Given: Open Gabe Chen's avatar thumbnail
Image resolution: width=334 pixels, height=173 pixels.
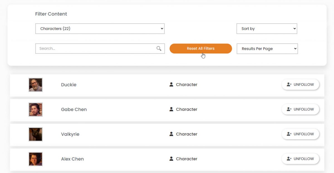Looking at the screenshot, I should 36,109.
